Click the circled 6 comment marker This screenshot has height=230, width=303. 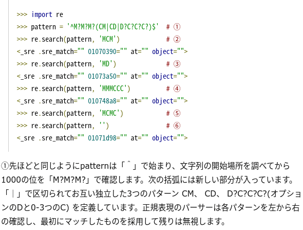tap(177, 126)
